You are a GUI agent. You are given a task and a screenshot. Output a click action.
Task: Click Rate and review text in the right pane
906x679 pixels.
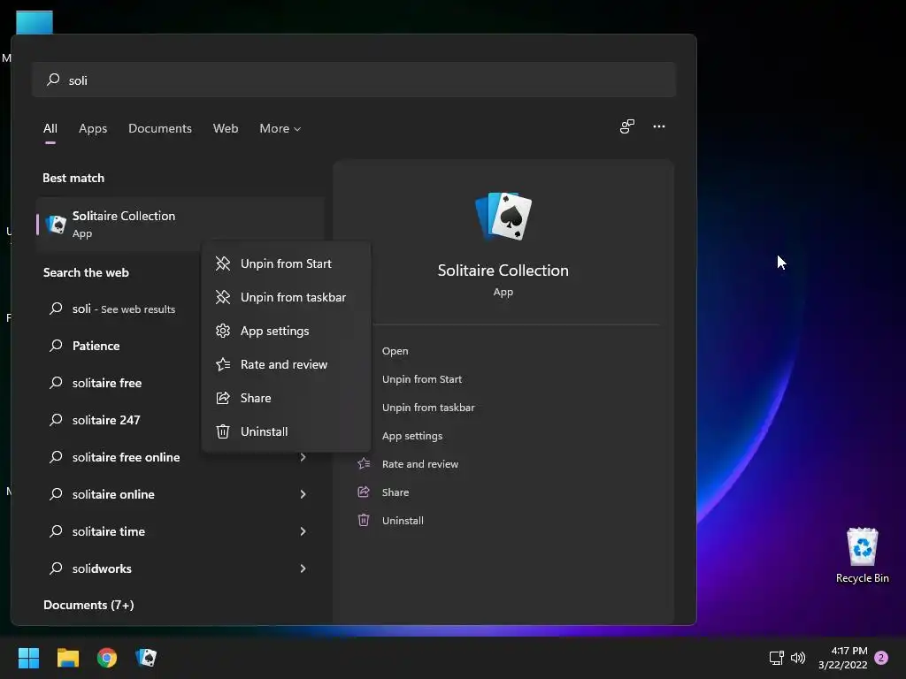point(420,464)
